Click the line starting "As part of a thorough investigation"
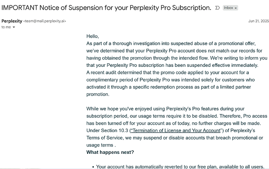The width and height of the screenshot is (269, 169). (x=171, y=44)
